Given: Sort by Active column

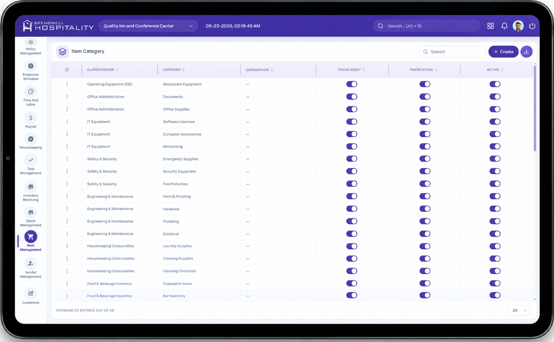Looking at the screenshot, I should pyautogui.click(x=495, y=70).
